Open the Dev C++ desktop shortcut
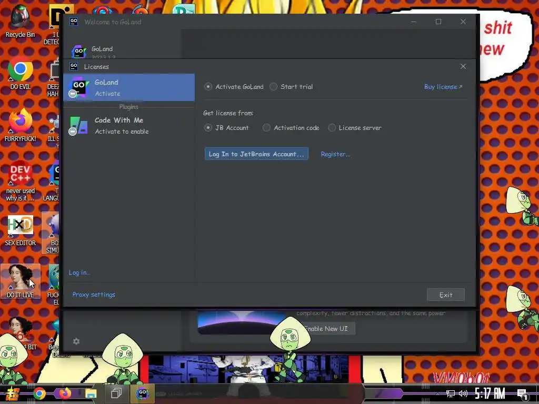 21,180
